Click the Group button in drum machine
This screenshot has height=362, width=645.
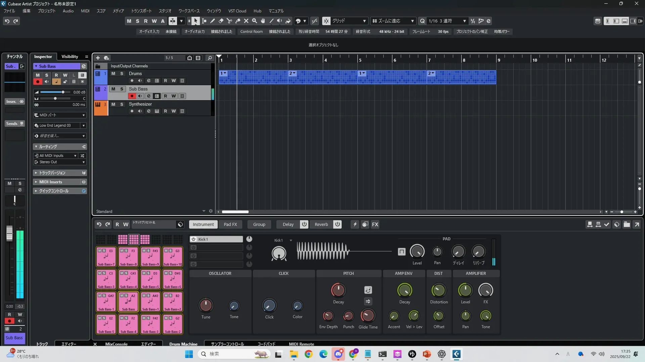point(259,225)
